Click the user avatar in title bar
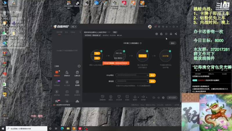This screenshot has width=232, height=131. pyautogui.click(x=150, y=26)
